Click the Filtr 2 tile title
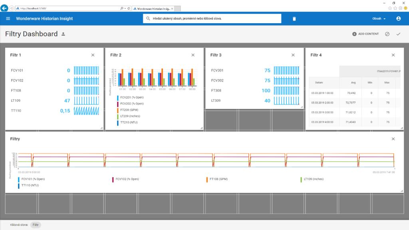Image resolution: width=409 pixels, height=230 pixels. (x=116, y=55)
